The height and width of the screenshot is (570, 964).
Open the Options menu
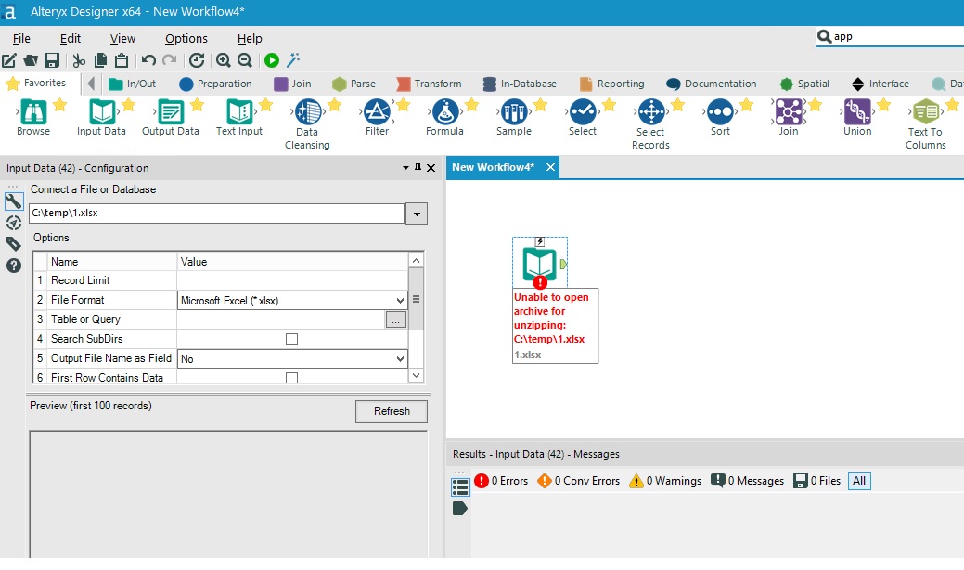point(186,38)
